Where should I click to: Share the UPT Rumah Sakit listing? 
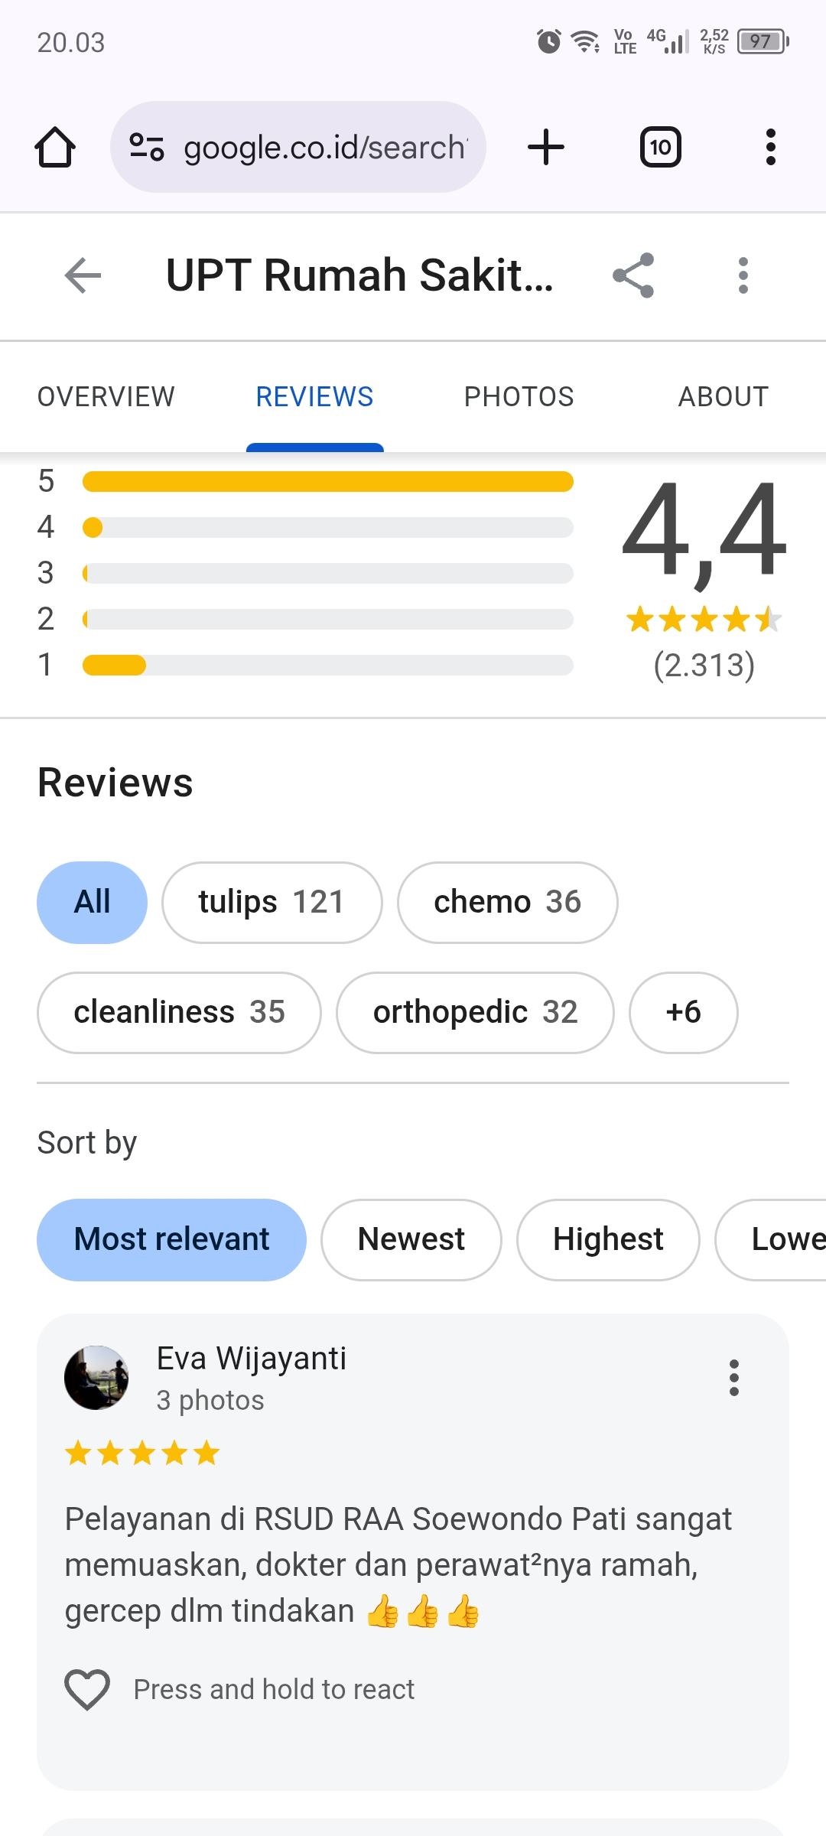(x=633, y=275)
